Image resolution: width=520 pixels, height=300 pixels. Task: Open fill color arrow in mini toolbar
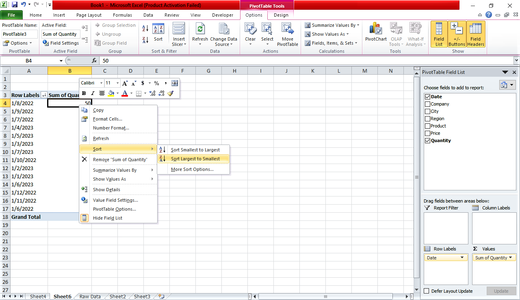click(118, 93)
